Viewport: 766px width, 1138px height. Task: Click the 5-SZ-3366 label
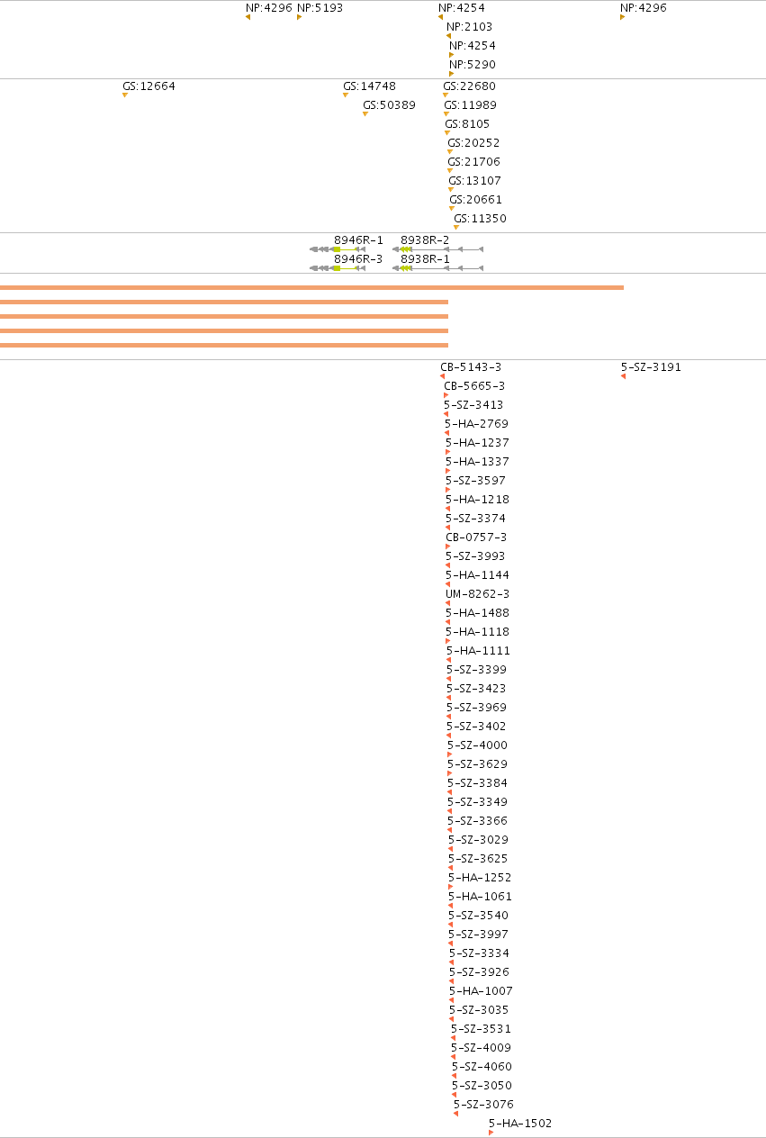pyautogui.click(x=477, y=821)
